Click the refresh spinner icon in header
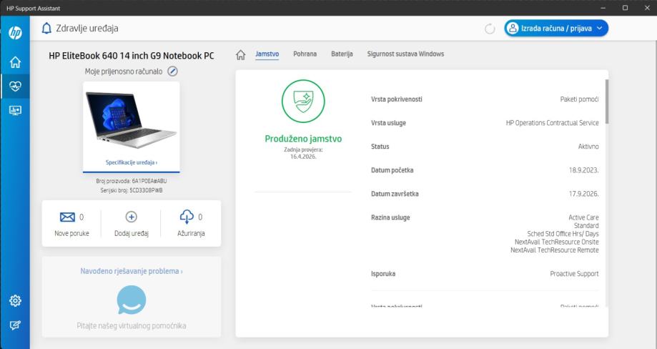 (x=490, y=29)
